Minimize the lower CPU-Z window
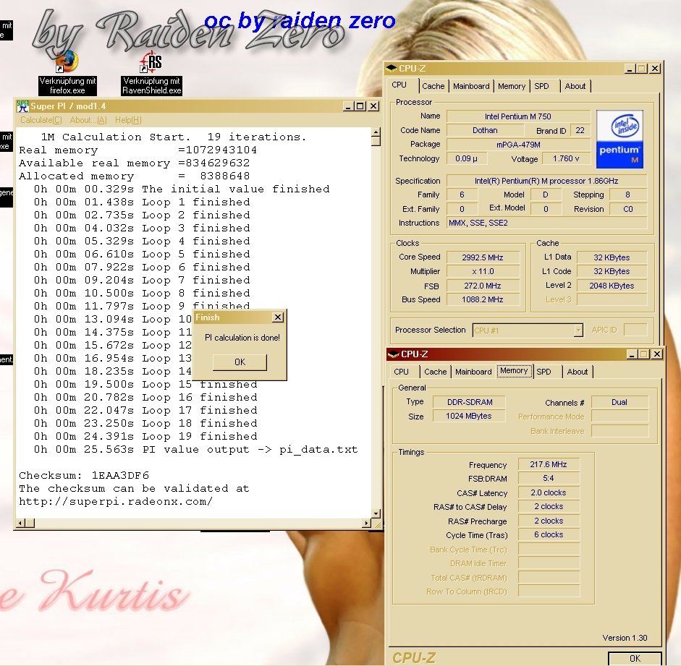 coord(632,354)
